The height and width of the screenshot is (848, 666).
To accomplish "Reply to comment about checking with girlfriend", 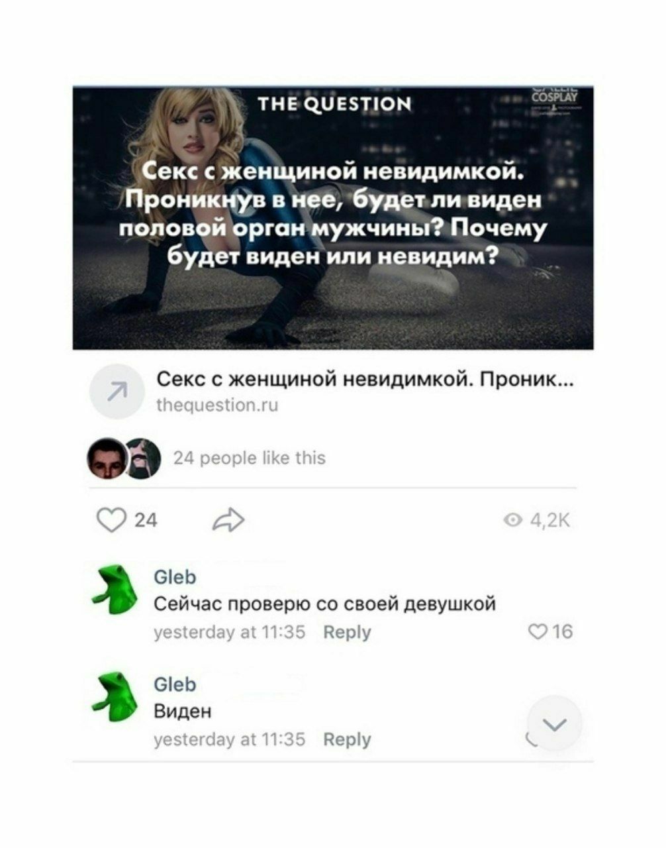I will pos(347,632).
